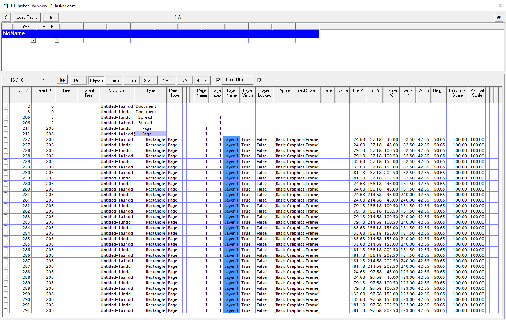Click the Load Tasks button
This screenshot has width=506, height=320.
pos(27,17)
